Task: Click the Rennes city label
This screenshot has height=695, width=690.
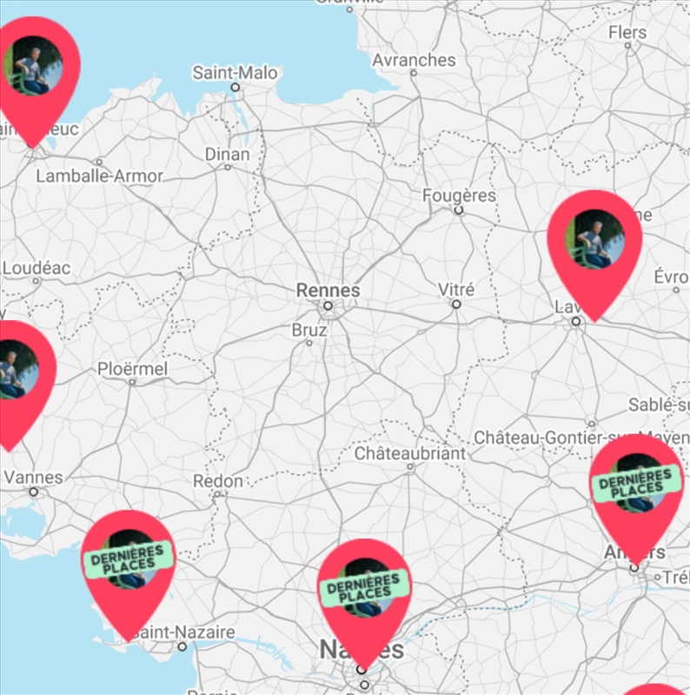Action: 328,291
